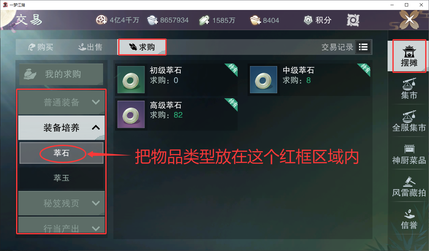Expand the 行当产出 category

(x=62, y=225)
